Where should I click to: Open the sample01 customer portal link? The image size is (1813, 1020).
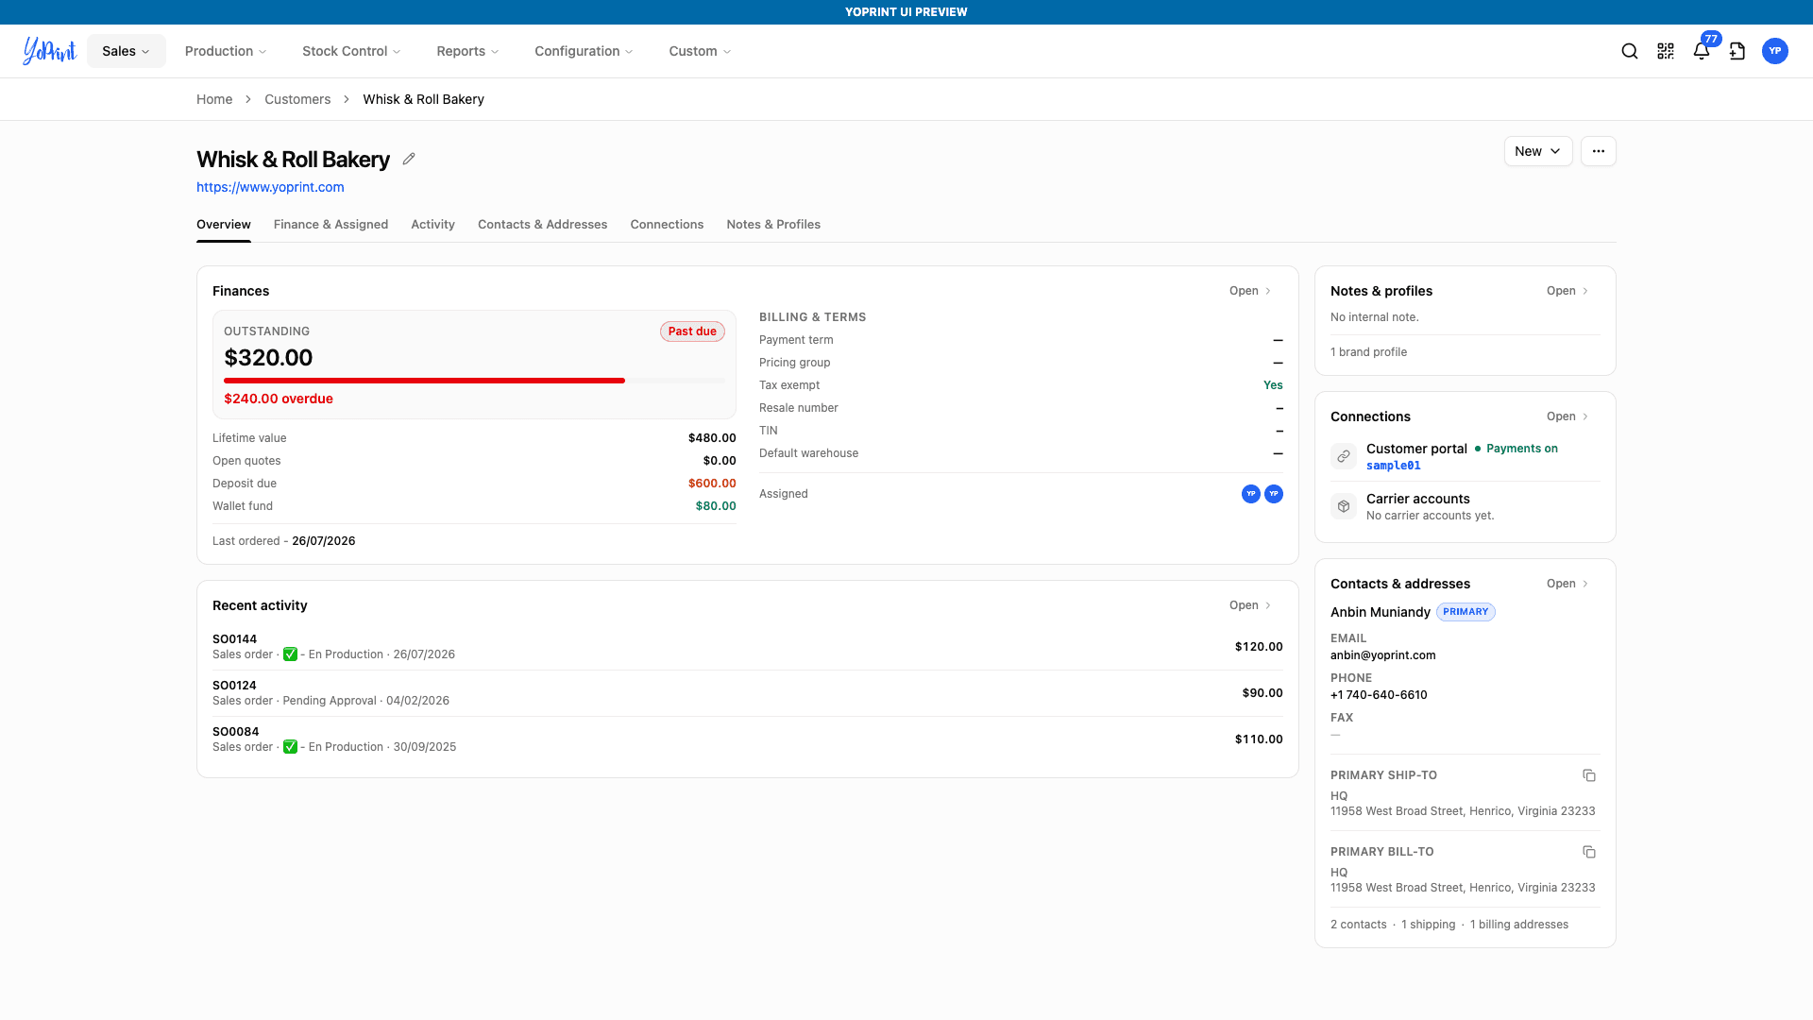point(1394,466)
